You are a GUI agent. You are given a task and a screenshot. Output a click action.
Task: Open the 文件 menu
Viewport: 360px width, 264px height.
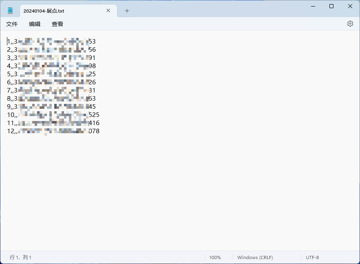[x=12, y=24]
